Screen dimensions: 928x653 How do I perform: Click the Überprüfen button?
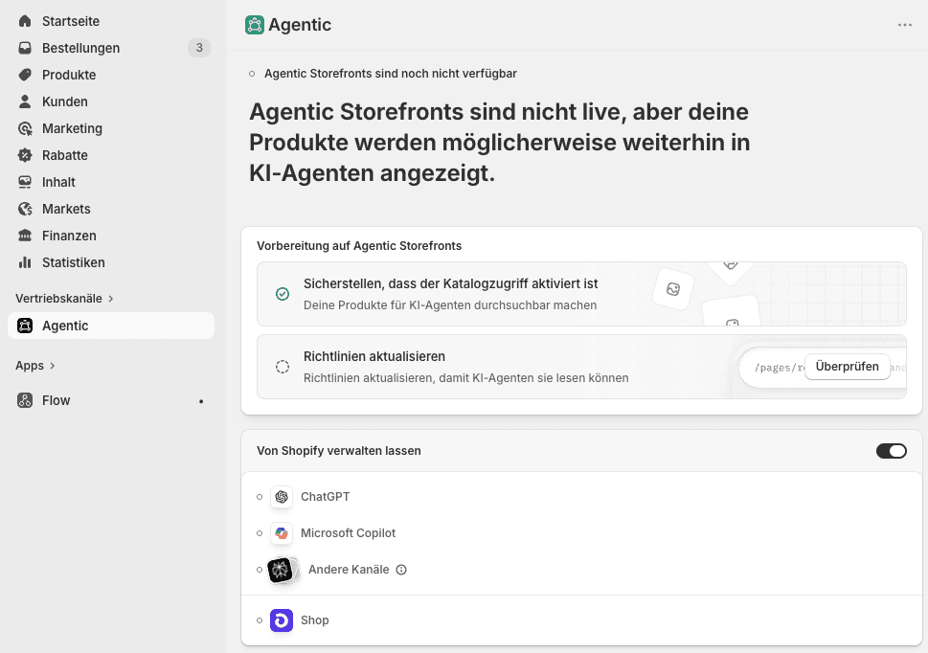847,367
